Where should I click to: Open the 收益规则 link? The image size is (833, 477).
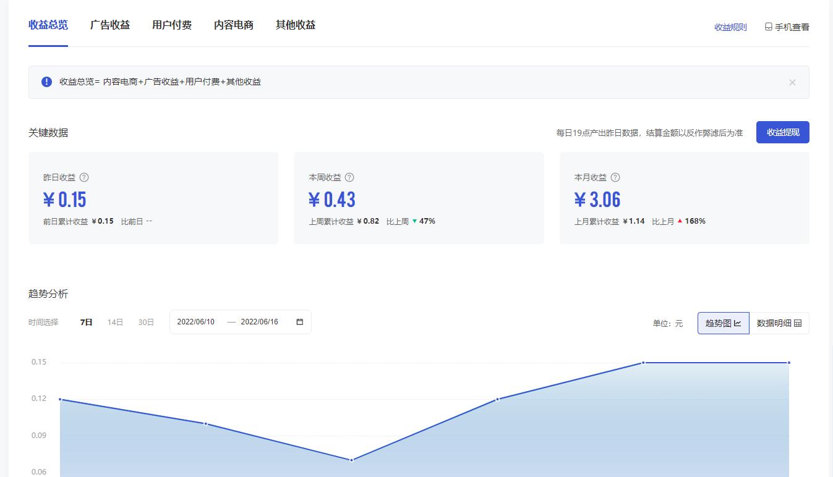pyautogui.click(x=729, y=27)
